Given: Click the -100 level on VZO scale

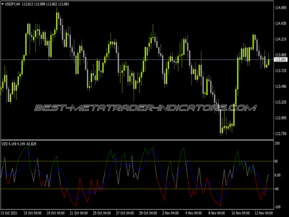Looking at the screenshot, I should (278, 206).
